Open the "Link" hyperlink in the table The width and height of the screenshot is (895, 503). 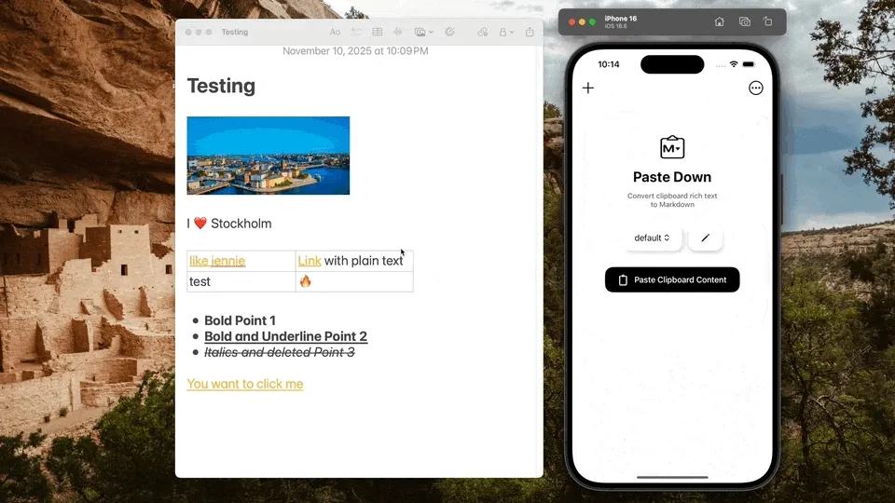click(x=310, y=261)
